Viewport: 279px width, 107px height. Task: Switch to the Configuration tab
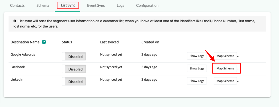147,5
